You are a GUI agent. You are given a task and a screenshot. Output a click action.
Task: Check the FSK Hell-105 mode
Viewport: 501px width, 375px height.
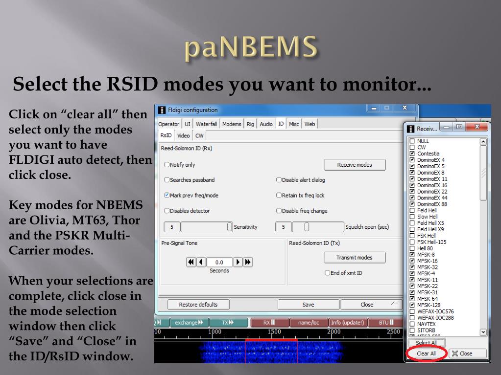(x=412, y=242)
